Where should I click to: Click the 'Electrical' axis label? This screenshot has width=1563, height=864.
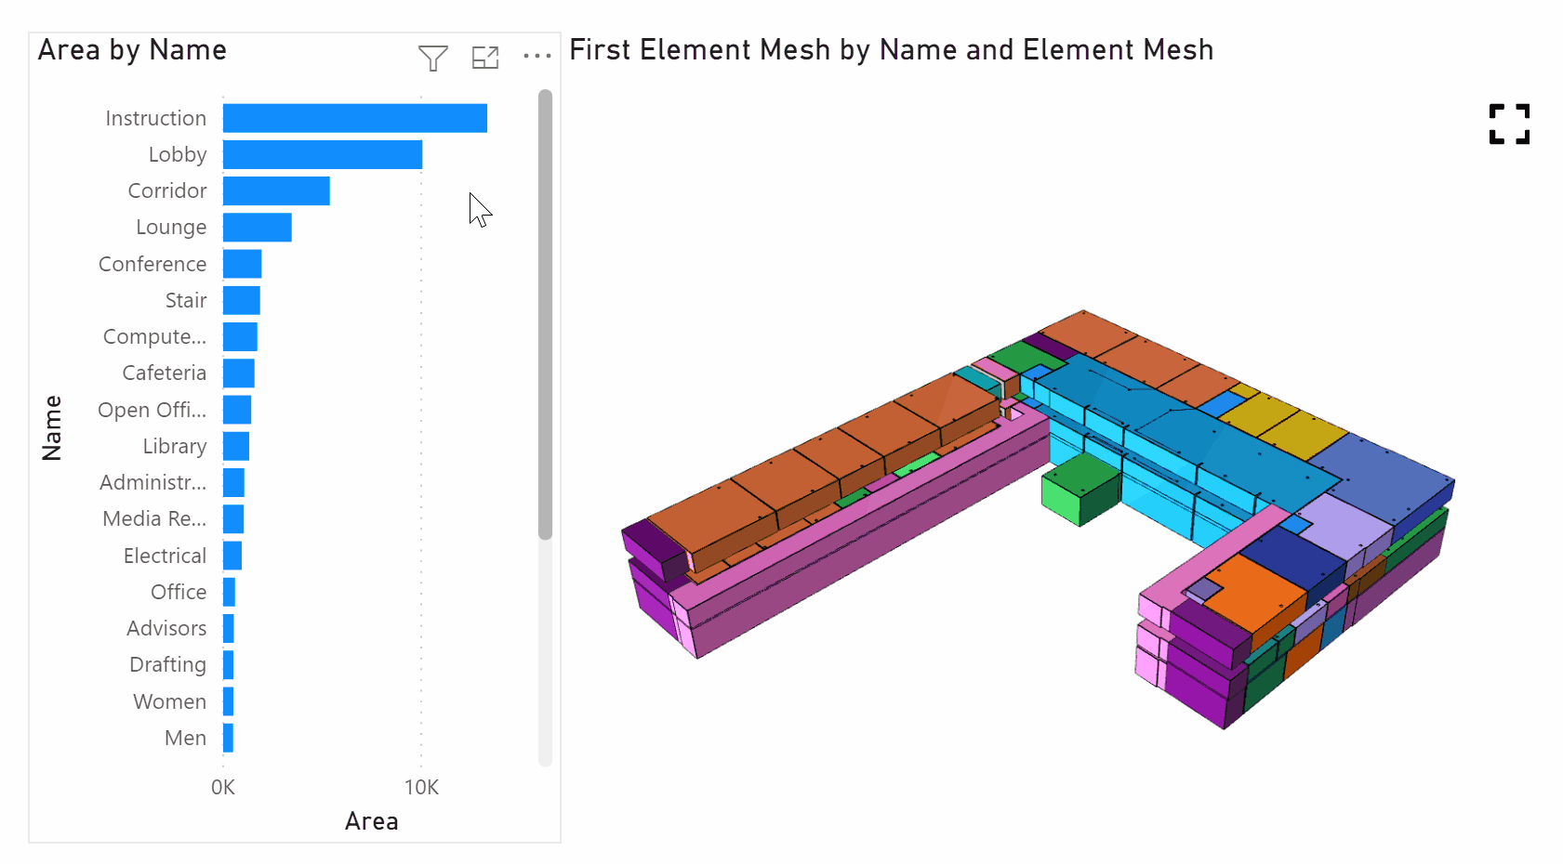click(x=166, y=556)
